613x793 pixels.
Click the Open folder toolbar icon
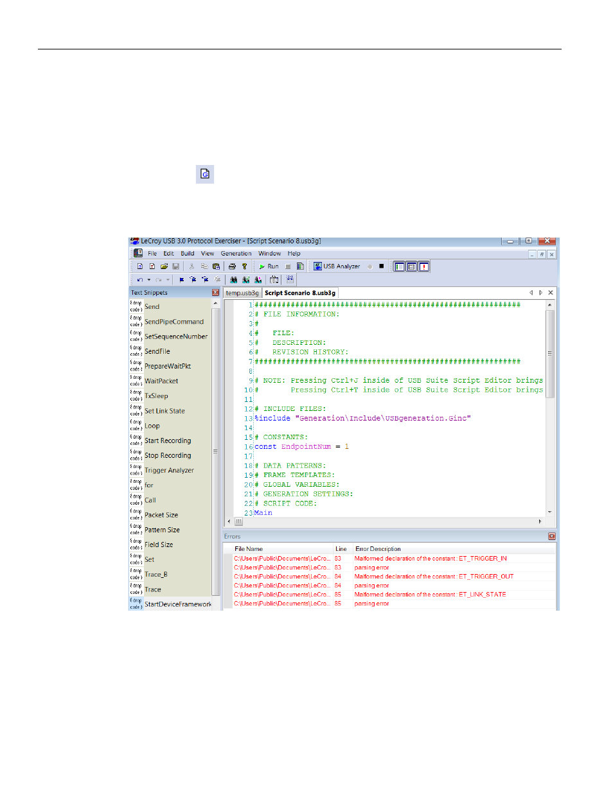click(164, 266)
